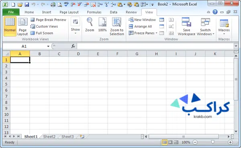Save the workbook with the floppy disk icon
241x148 pixels.
click(27, 4)
